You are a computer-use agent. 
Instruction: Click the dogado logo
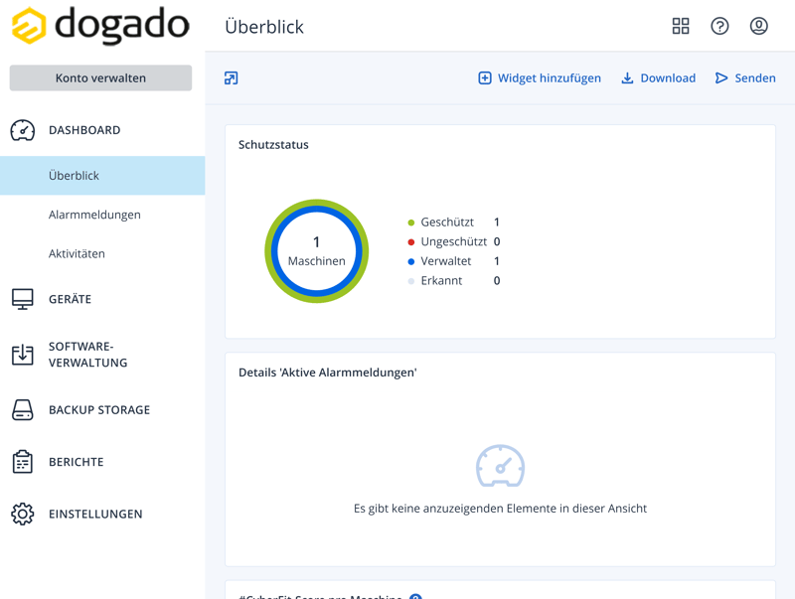click(99, 27)
